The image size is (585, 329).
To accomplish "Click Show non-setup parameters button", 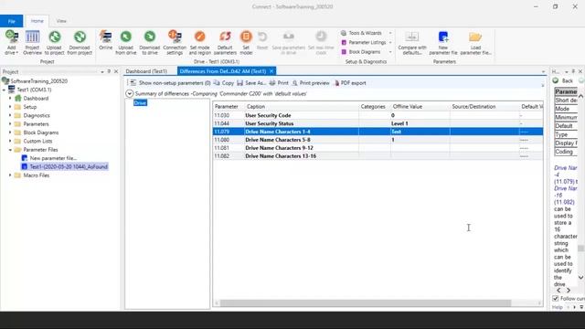I will pos(170,83).
